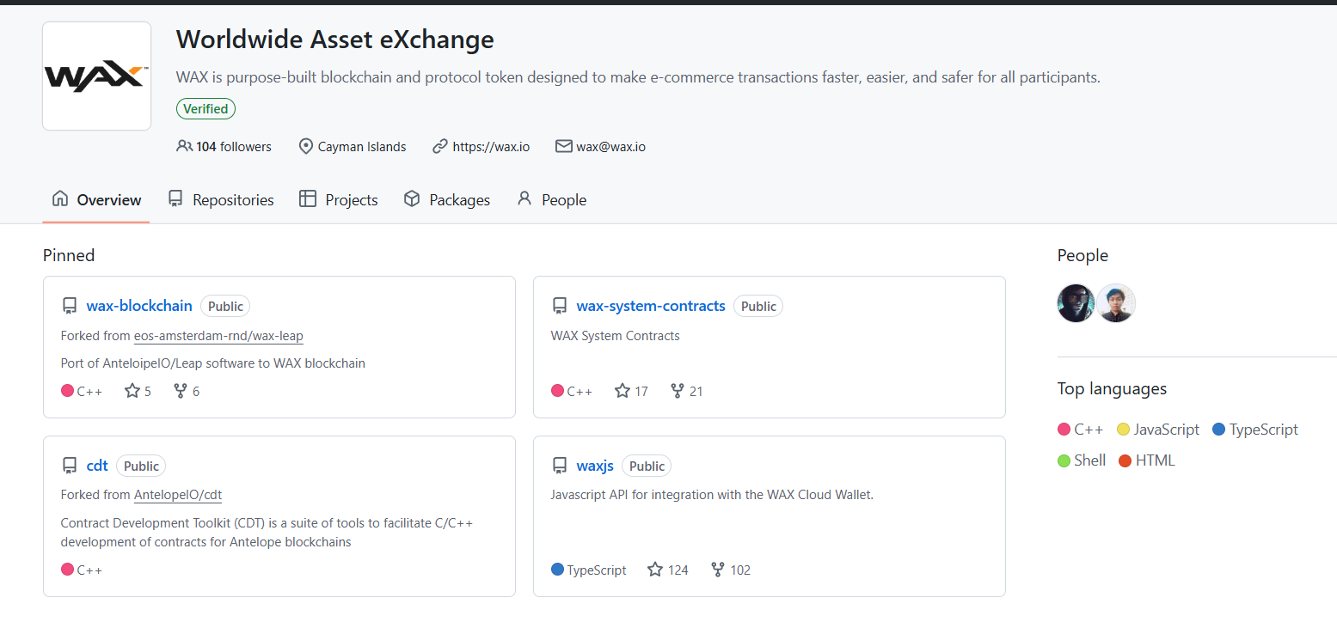Click the table icon in the Projects tab
The image size is (1337, 628).
pyautogui.click(x=308, y=198)
